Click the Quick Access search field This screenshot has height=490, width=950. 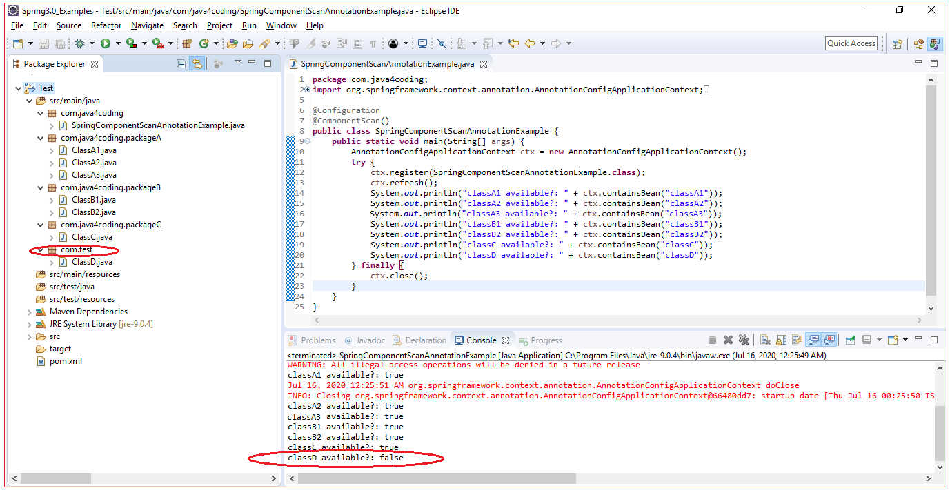click(851, 43)
